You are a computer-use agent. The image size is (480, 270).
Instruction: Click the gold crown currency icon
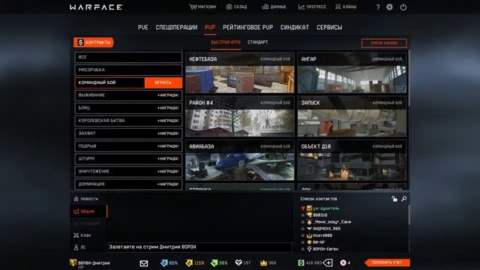263,262
